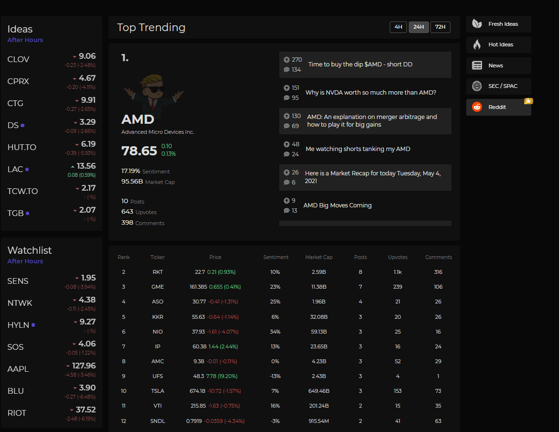
Task: Open the Reddit feed via the Reddit logo
Action: click(476, 107)
